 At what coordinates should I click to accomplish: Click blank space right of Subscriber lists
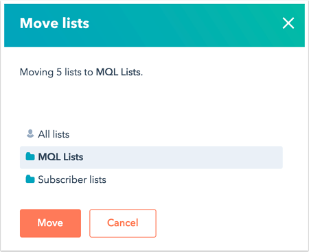[194, 179]
